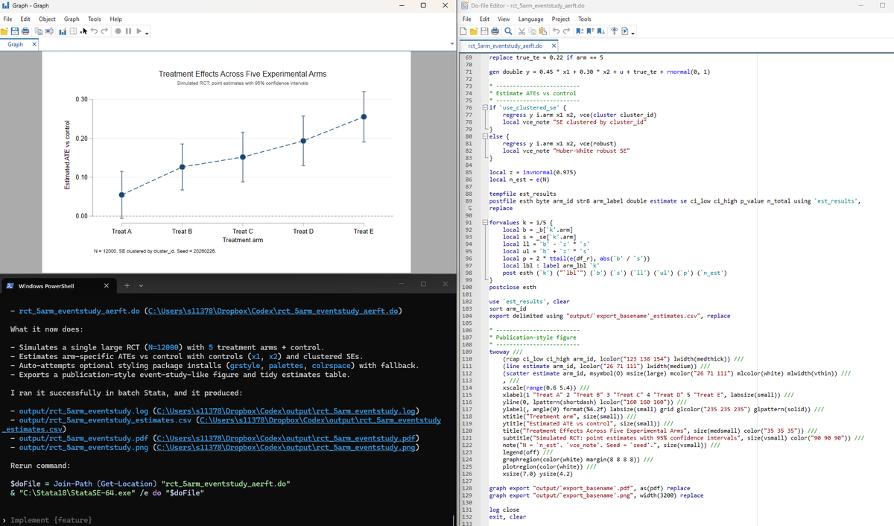Cut selected text in Do-file Editor
This screenshot has height=526, width=894.
(x=521, y=31)
